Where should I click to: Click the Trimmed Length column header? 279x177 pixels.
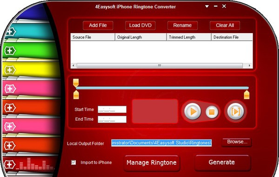[x=189, y=37]
